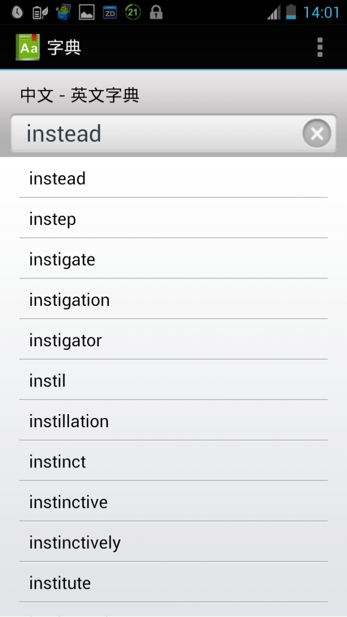The image size is (347, 617).
Task: Tap the ZD notification icon
Action: click(x=110, y=12)
